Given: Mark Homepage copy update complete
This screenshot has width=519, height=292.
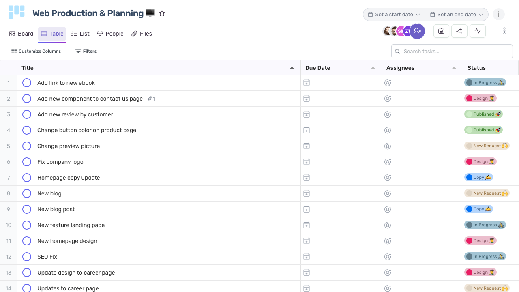Looking at the screenshot, I should (27, 178).
